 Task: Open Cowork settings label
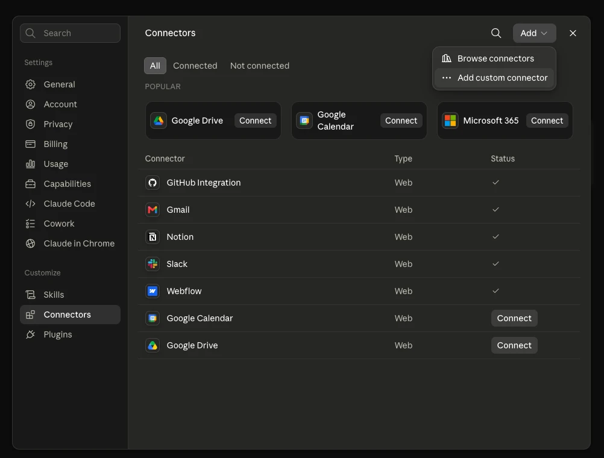coord(59,224)
